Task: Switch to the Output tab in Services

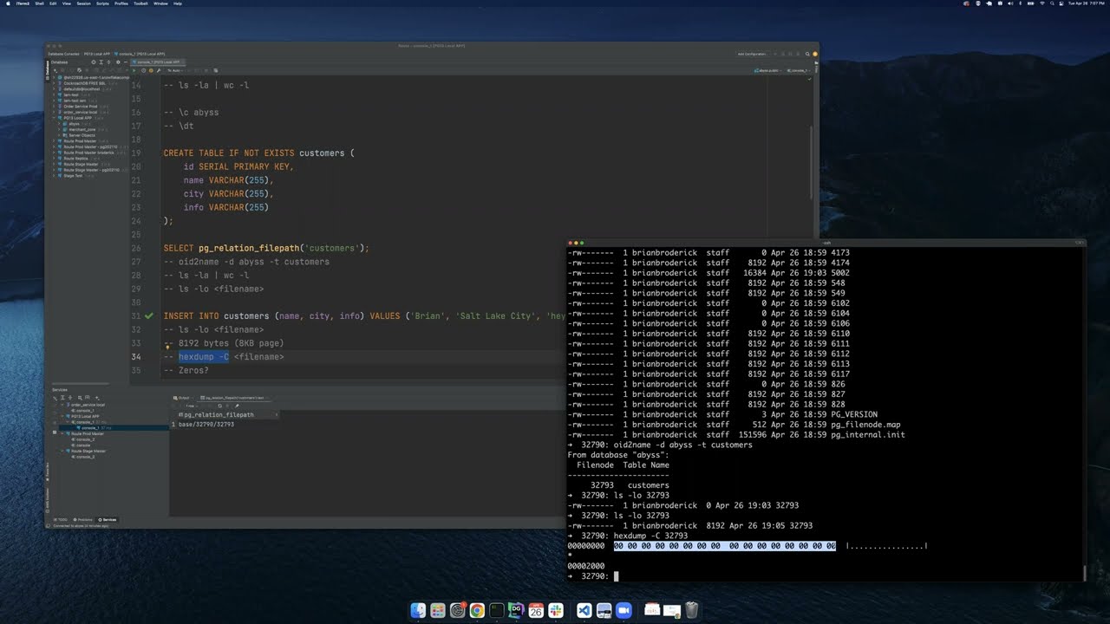Action: 183,397
